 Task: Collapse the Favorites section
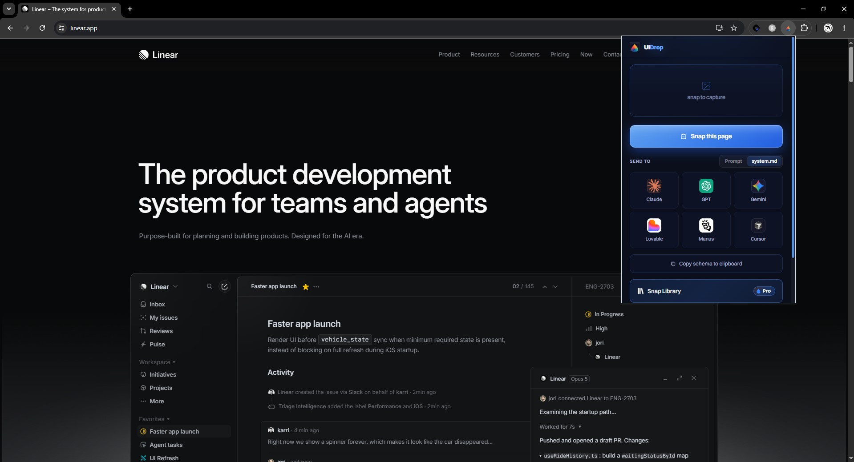click(154, 419)
